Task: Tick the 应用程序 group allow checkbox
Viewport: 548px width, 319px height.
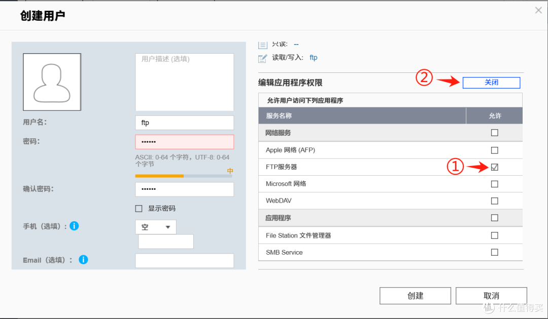Action: coord(495,218)
